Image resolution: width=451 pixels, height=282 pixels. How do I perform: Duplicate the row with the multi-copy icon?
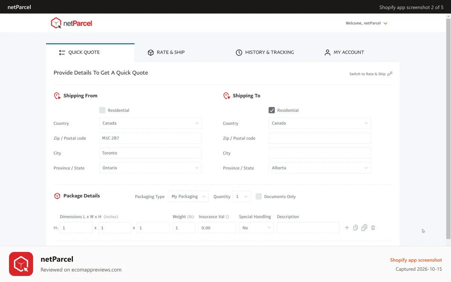coord(364,228)
